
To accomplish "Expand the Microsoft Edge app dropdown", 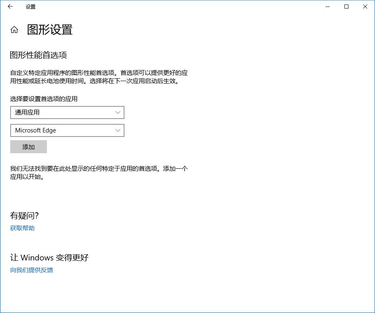I will [67, 130].
